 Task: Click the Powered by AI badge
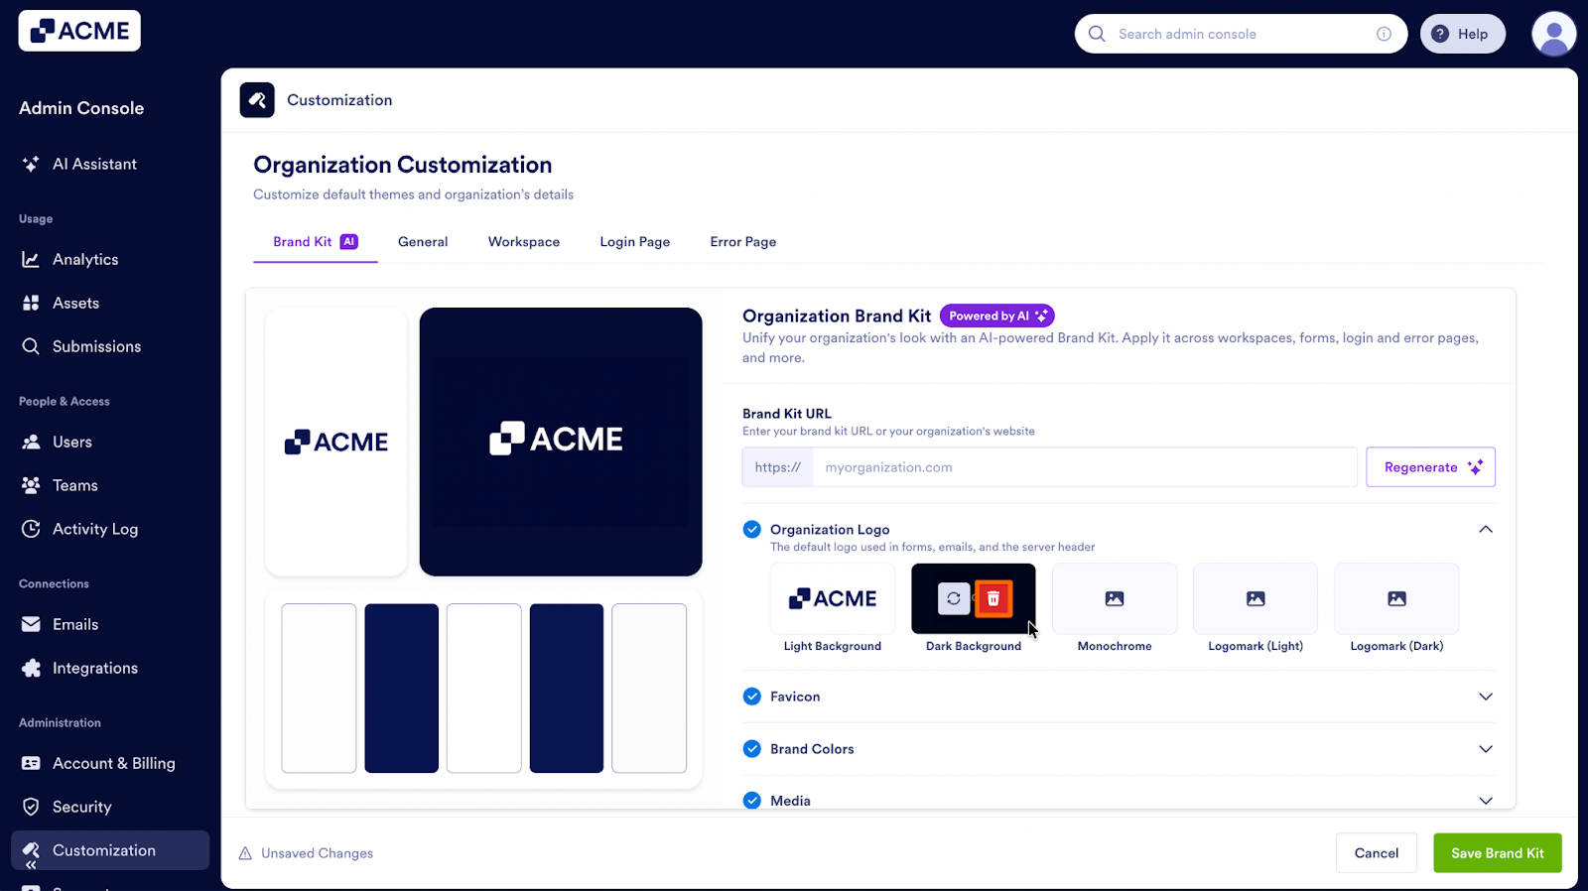[996, 316]
